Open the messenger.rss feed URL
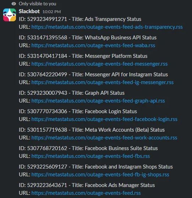The image size is (192, 198). [x=99, y=64]
